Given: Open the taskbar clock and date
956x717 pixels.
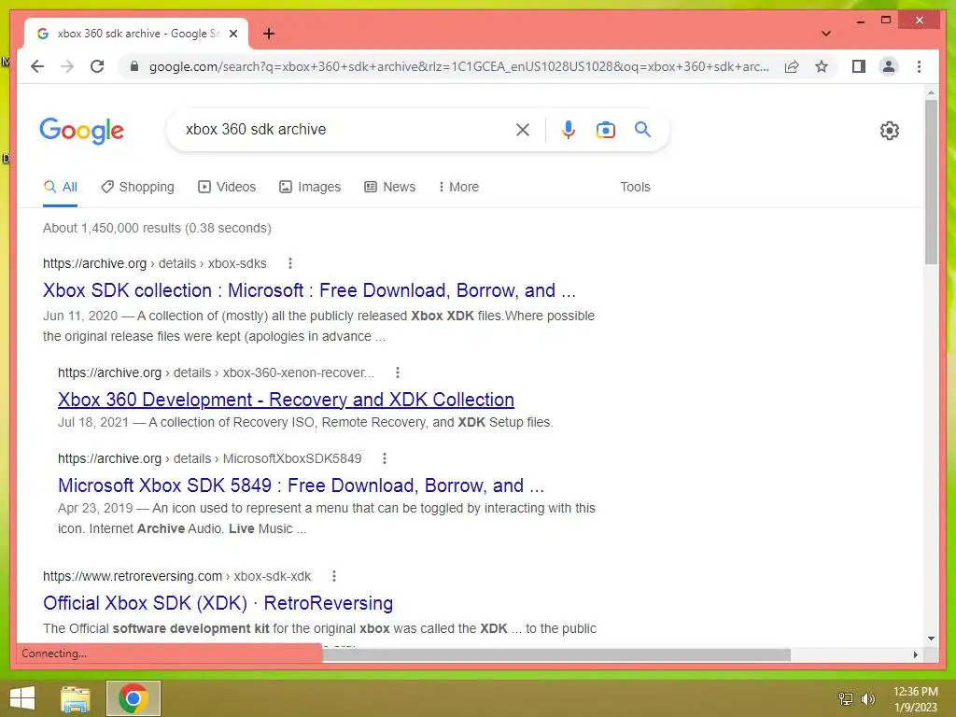Looking at the screenshot, I should pyautogui.click(x=916, y=699).
